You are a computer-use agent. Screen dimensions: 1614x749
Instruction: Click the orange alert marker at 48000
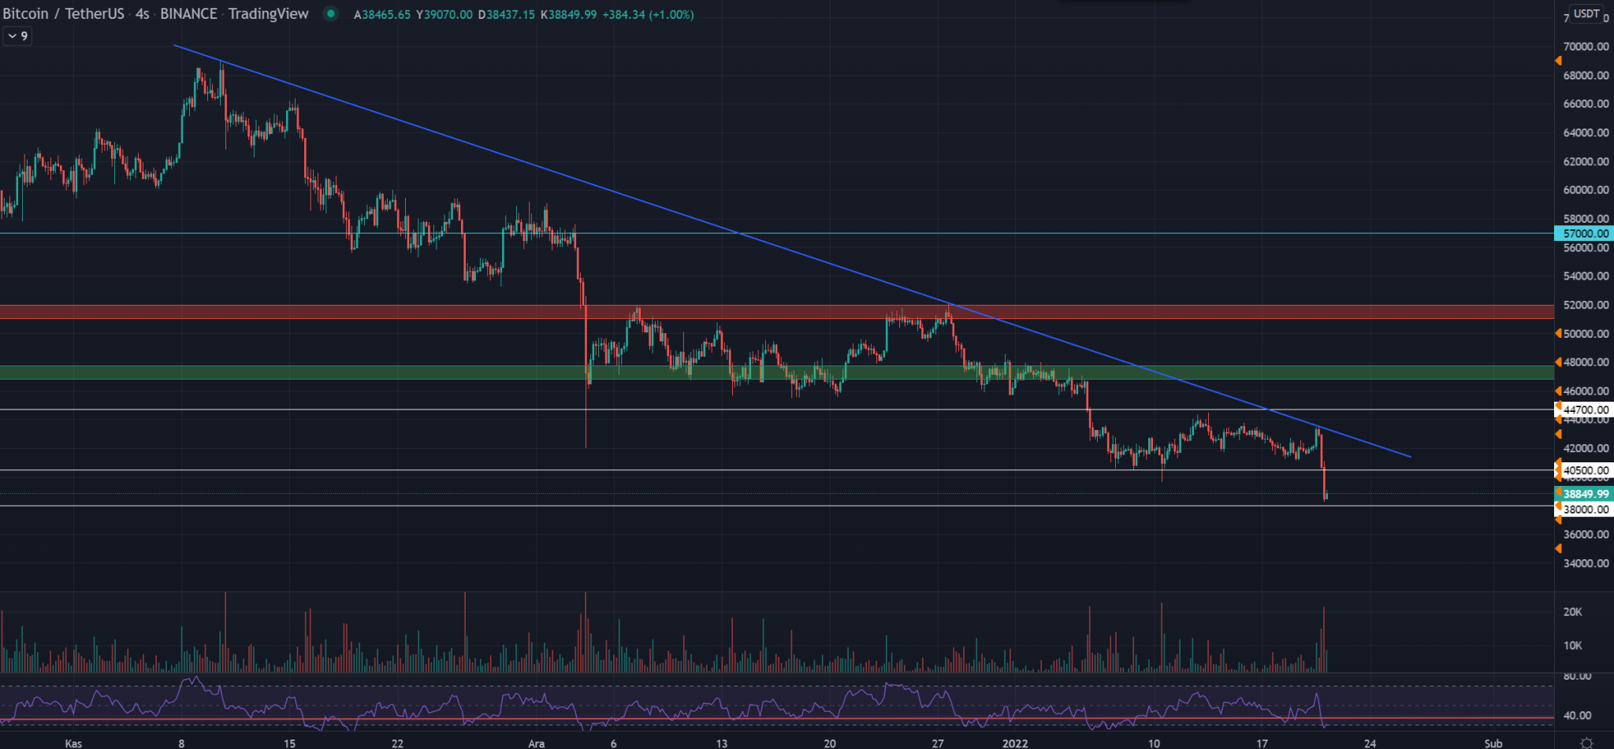[x=1558, y=362]
